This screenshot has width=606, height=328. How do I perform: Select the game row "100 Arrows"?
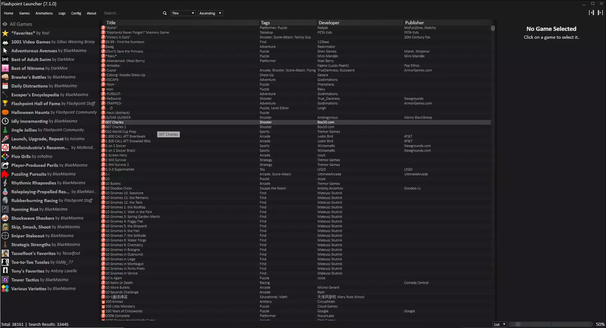click(296, 302)
